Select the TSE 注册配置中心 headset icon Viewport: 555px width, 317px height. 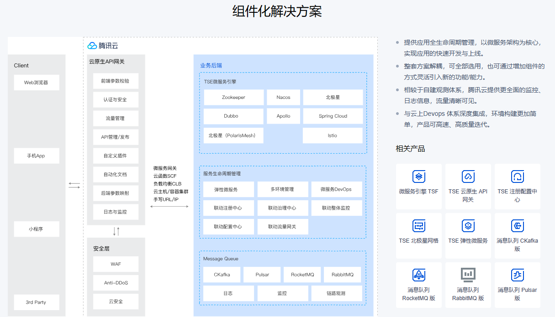coord(517,177)
